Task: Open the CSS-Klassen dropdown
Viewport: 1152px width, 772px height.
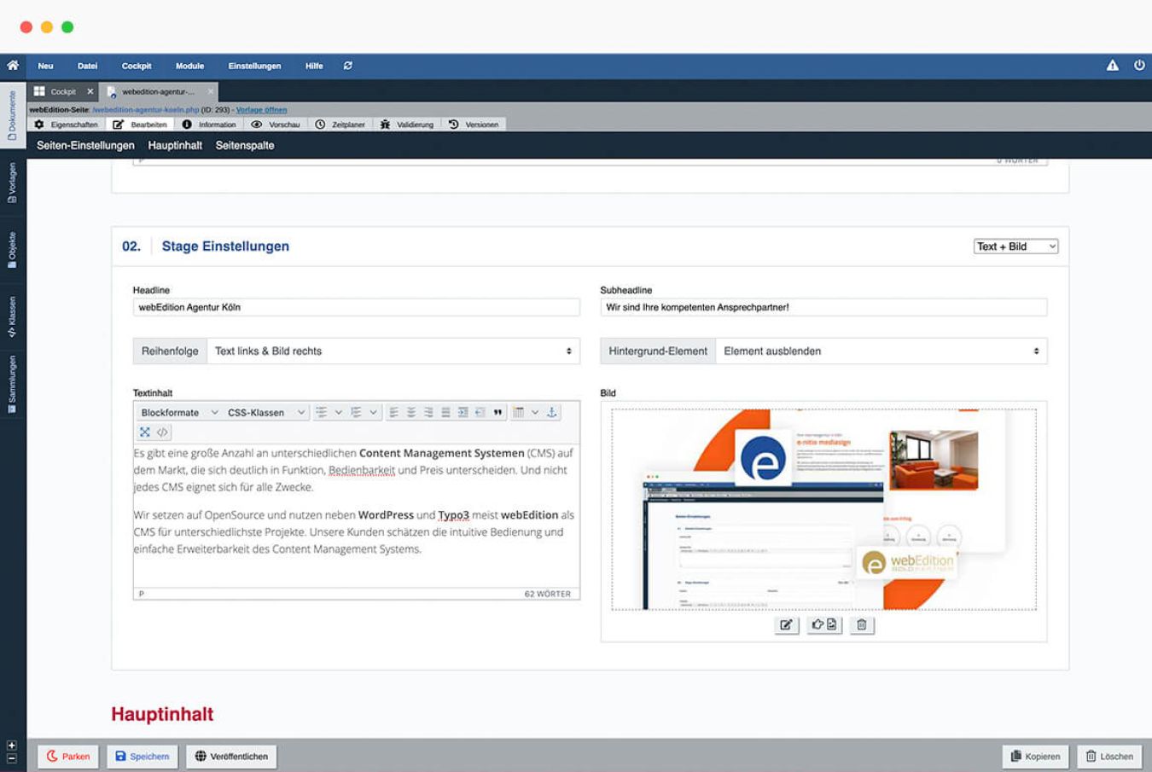Action: pyautogui.click(x=265, y=412)
